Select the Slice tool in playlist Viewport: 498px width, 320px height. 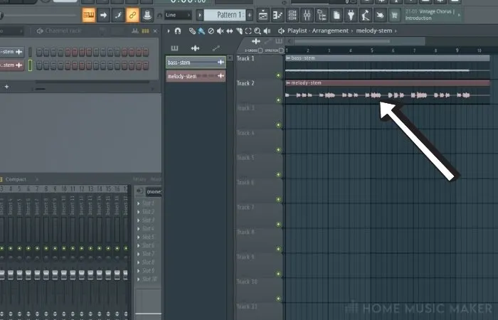pyautogui.click(x=239, y=31)
